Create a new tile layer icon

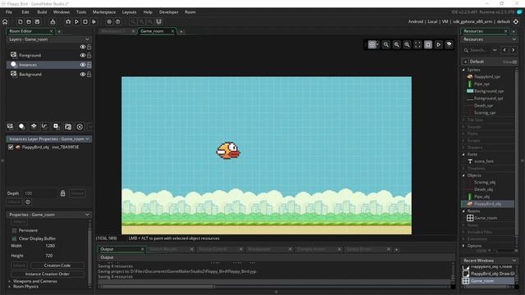[x=34, y=126]
